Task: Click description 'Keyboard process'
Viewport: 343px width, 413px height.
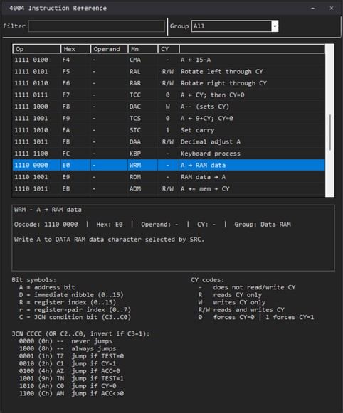Action: pyautogui.click(x=211, y=154)
